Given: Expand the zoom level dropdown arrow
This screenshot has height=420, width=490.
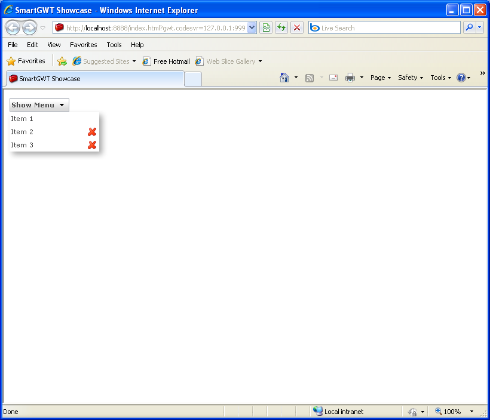Looking at the screenshot, I should 471,412.
